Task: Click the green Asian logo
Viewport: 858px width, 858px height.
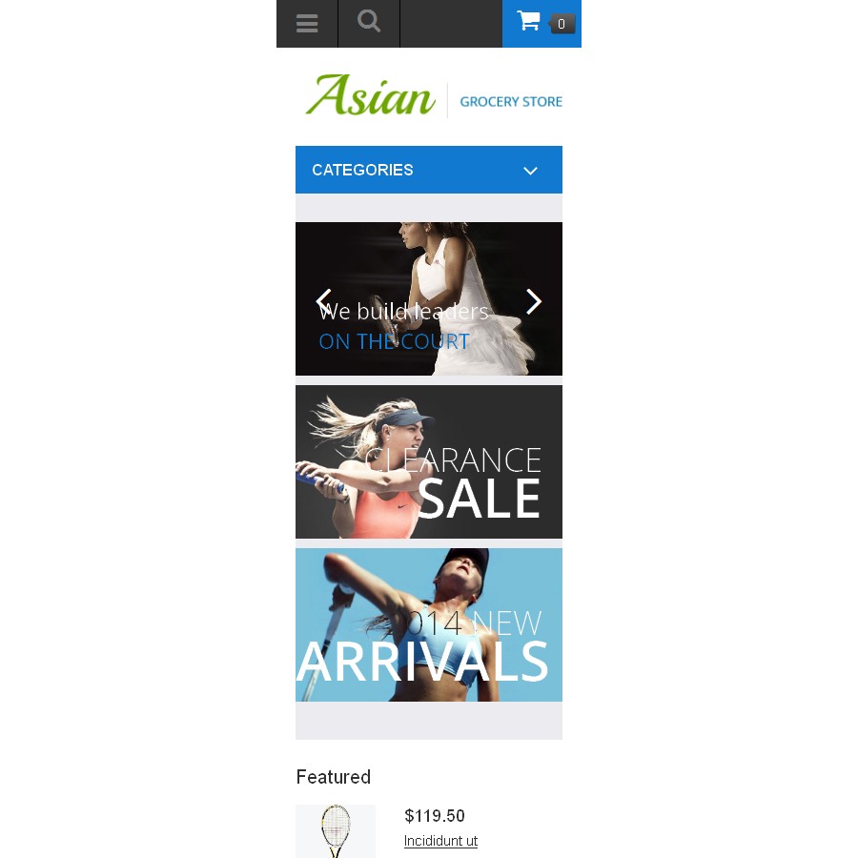Action: [371, 95]
